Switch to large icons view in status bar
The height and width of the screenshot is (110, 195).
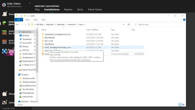[x=183, y=105]
